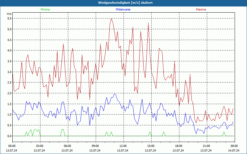Click the 3,5 y-axis value

[10, 61]
